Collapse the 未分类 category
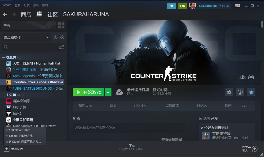 (x=3, y=95)
